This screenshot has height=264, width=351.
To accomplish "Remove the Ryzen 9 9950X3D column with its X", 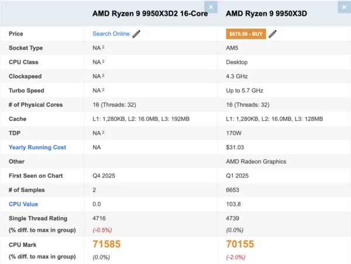I will (x=343, y=7).
